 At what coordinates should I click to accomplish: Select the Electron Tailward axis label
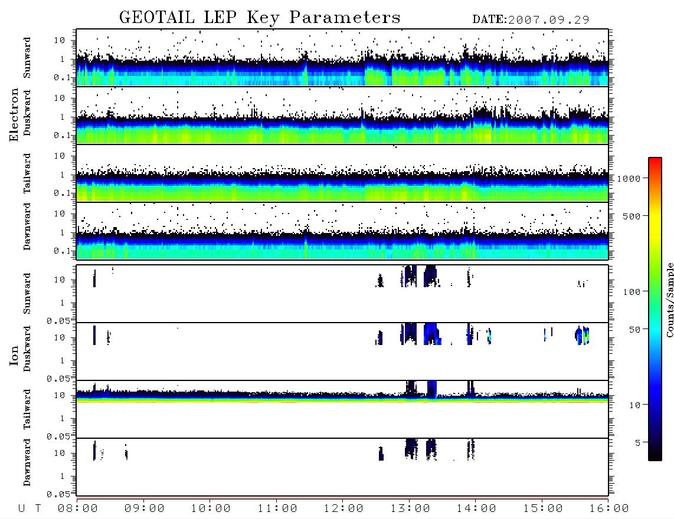point(27,173)
